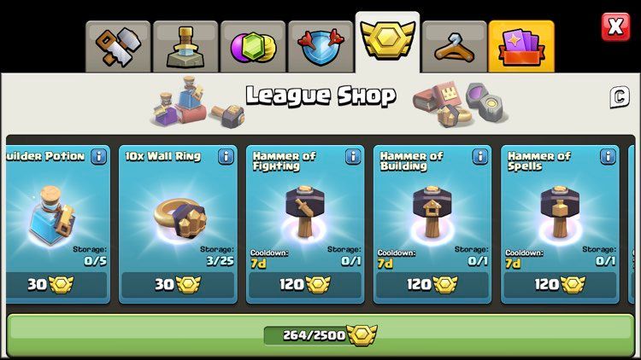Buy Hammer of Building for 120 medals
The height and width of the screenshot is (360, 641).
(432, 284)
